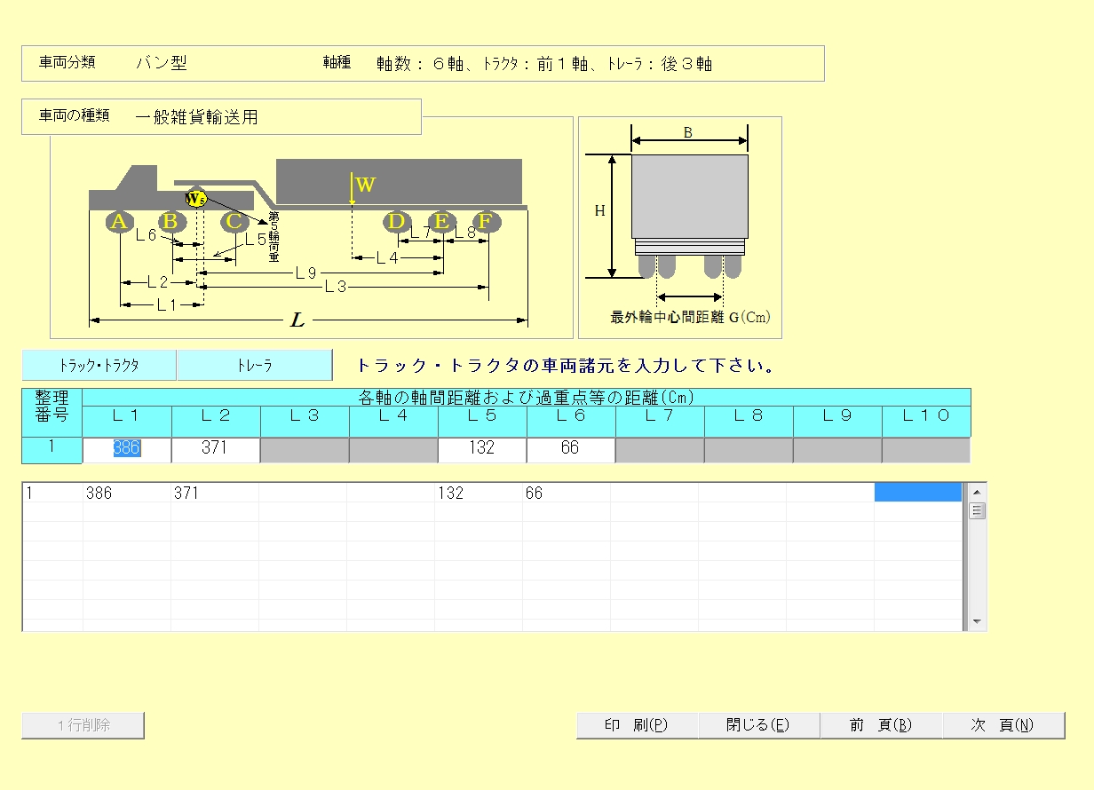This screenshot has height=790, width=1094.
Task: Click the L6 column header
Action: coord(571,421)
